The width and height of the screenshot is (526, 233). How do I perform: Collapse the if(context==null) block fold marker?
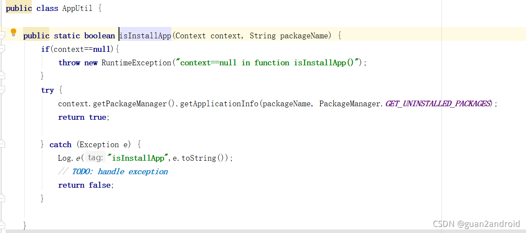click(2, 49)
